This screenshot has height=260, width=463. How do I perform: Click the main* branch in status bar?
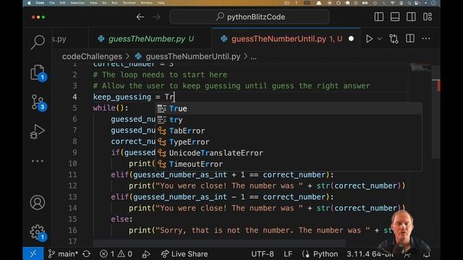(63, 253)
